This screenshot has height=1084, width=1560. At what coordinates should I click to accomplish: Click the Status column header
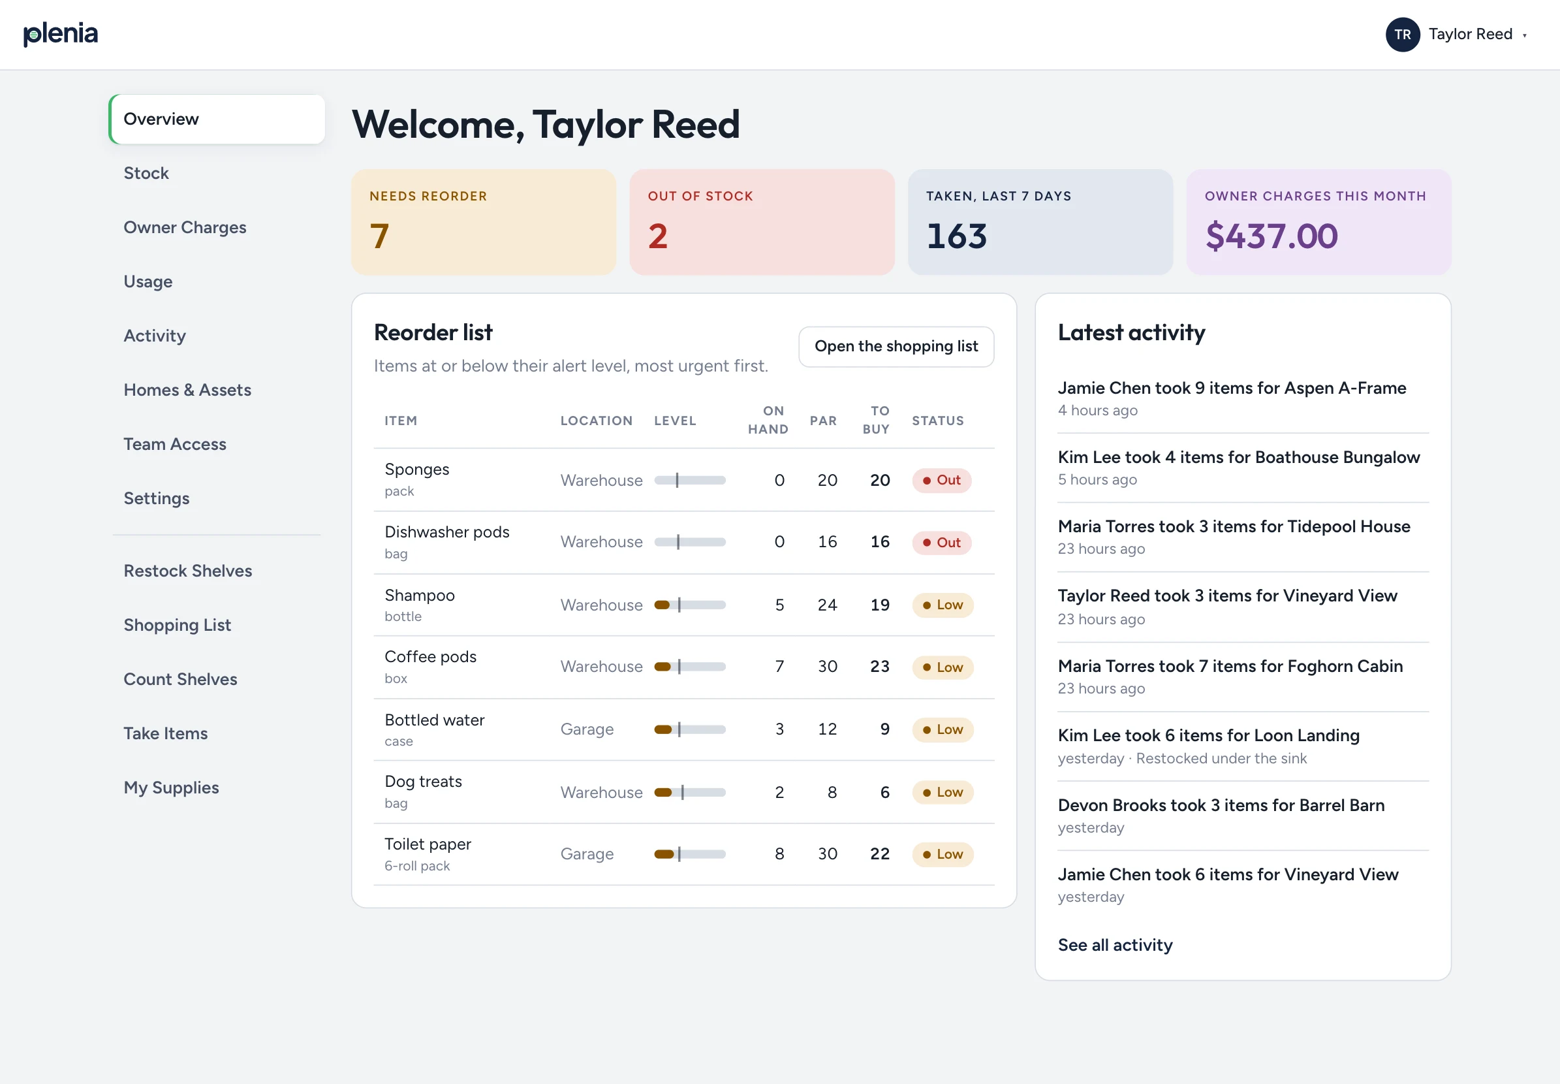click(x=937, y=421)
